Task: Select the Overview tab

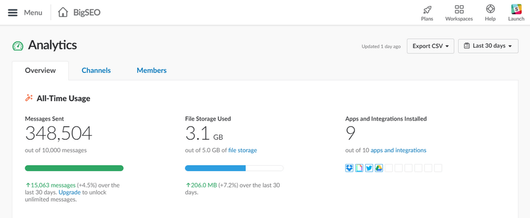Action: pyautogui.click(x=40, y=71)
